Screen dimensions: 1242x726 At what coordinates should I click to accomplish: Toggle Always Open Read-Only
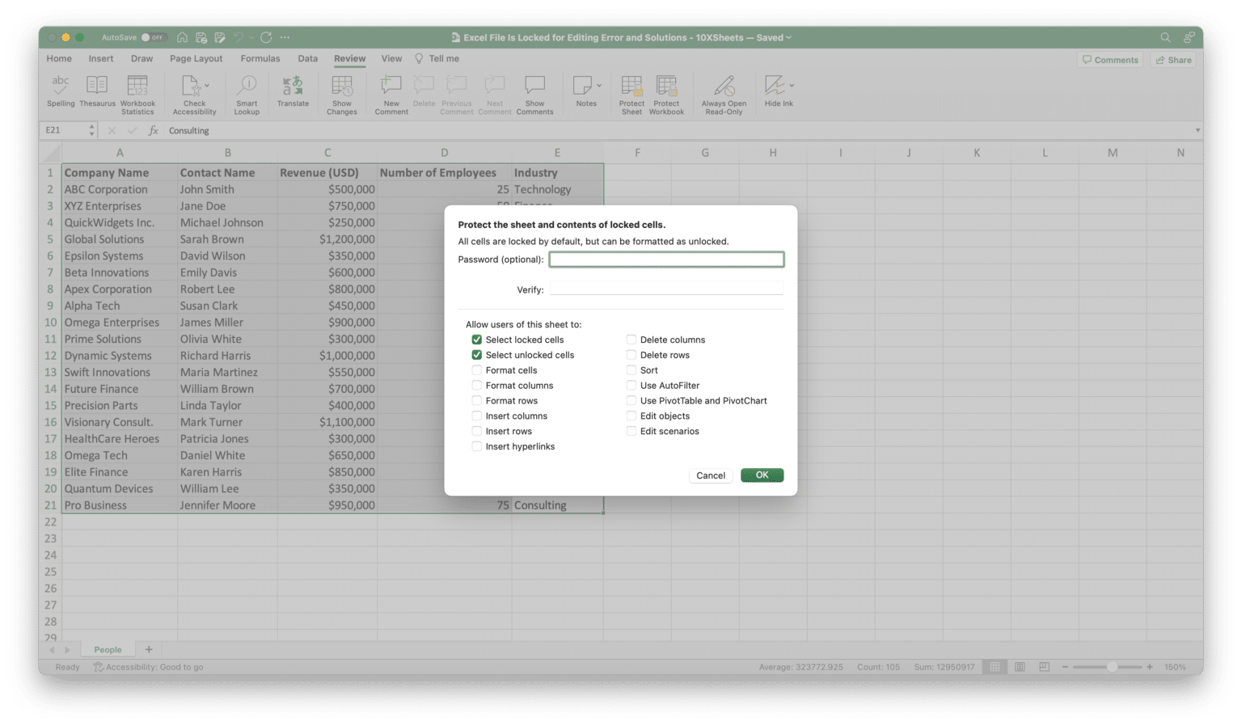(x=723, y=91)
